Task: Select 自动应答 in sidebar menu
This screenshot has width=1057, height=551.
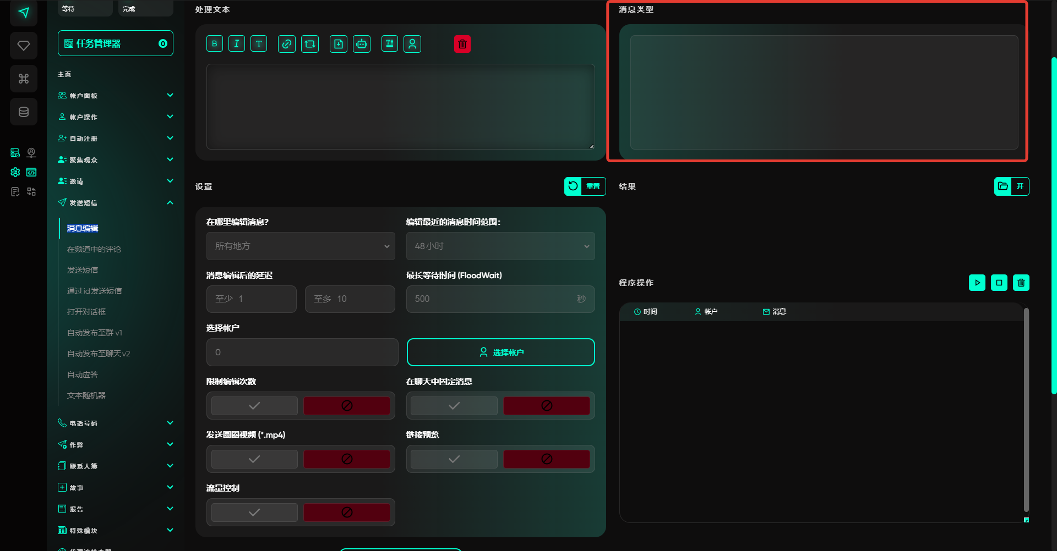Action: tap(83, 374)
